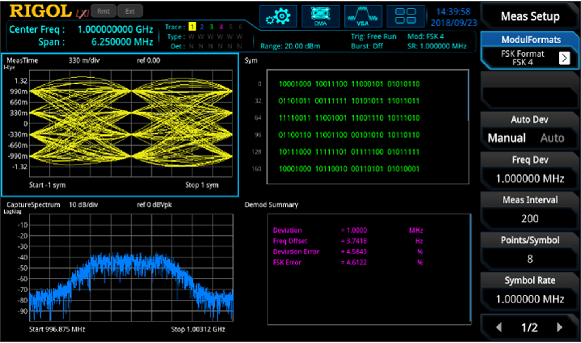Adjust the Freq Dev value field
The height and width of the screenshot is (343, 581).
(x=529, y=178)
